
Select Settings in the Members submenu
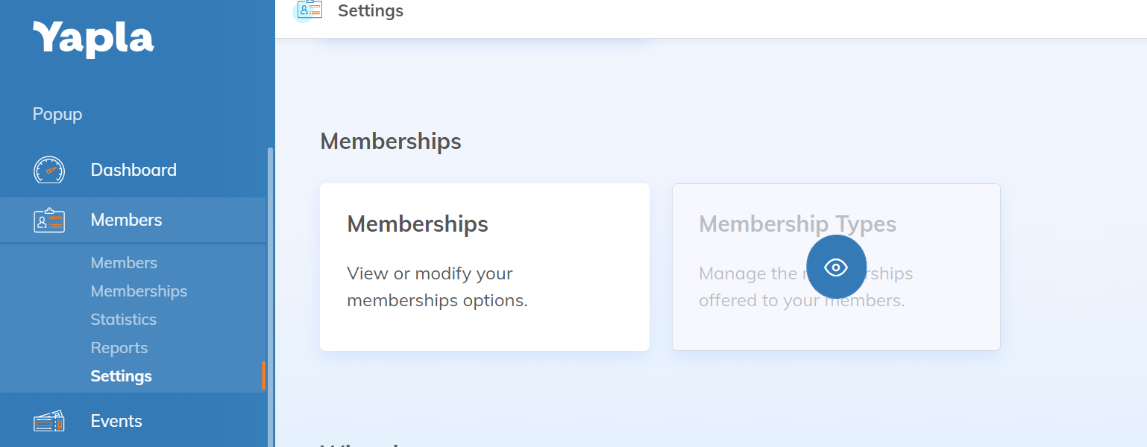pyautogui.click(x=121, y=376)
